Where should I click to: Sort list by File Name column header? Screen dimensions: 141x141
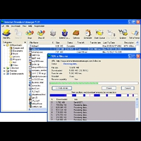[40, 43]
